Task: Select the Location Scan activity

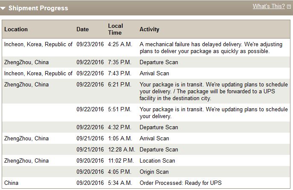Action: click(x=157, y=161)
